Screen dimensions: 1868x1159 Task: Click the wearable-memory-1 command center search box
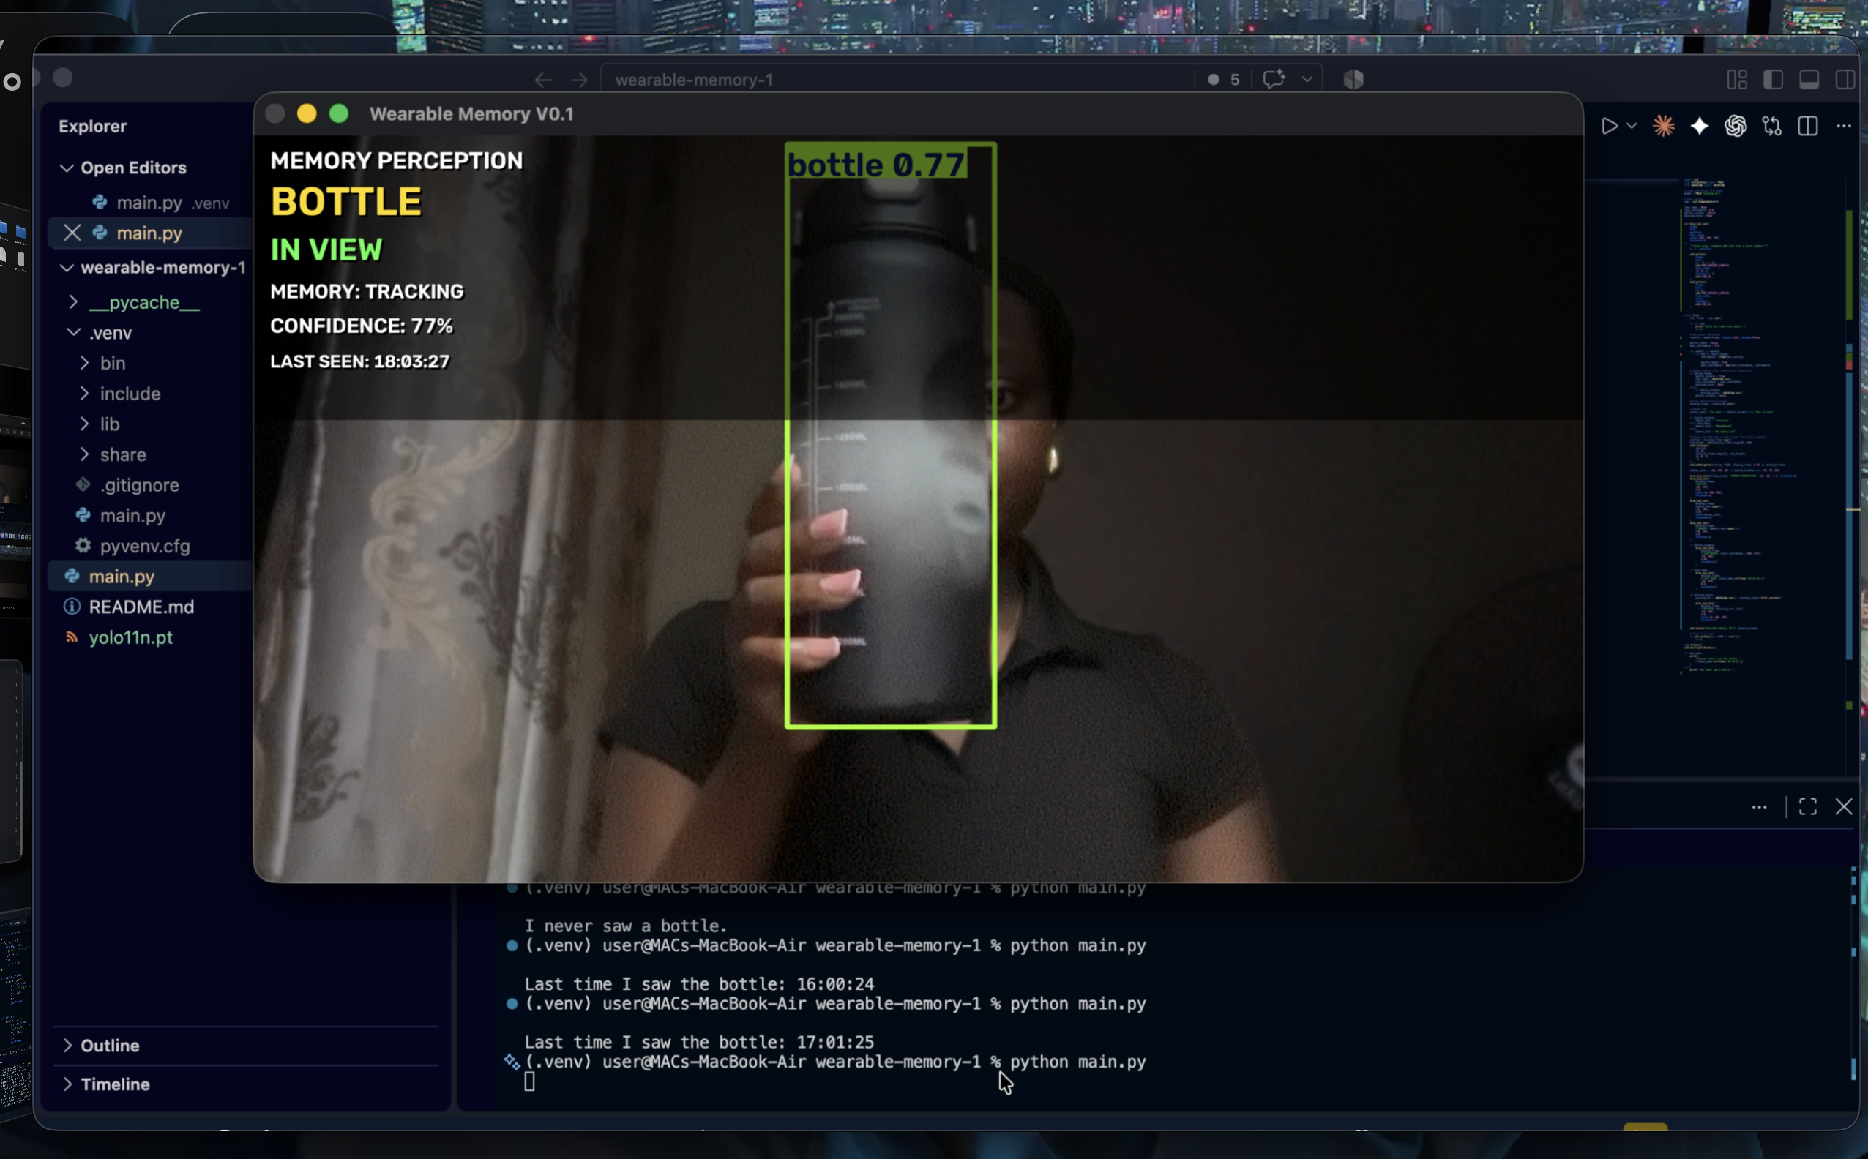[896, 80]
